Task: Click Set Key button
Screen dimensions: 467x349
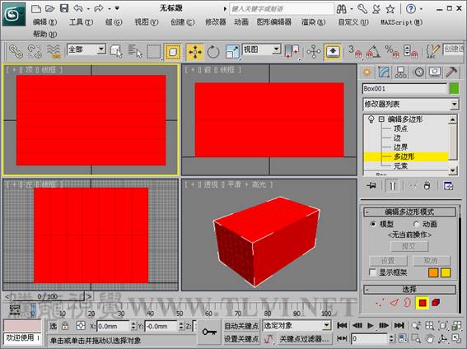Action: coord(241,338)
